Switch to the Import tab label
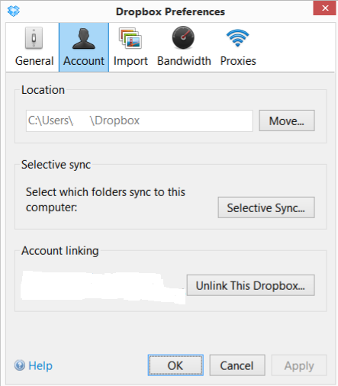This screenshot has height=386, width=338. (130, 61)
